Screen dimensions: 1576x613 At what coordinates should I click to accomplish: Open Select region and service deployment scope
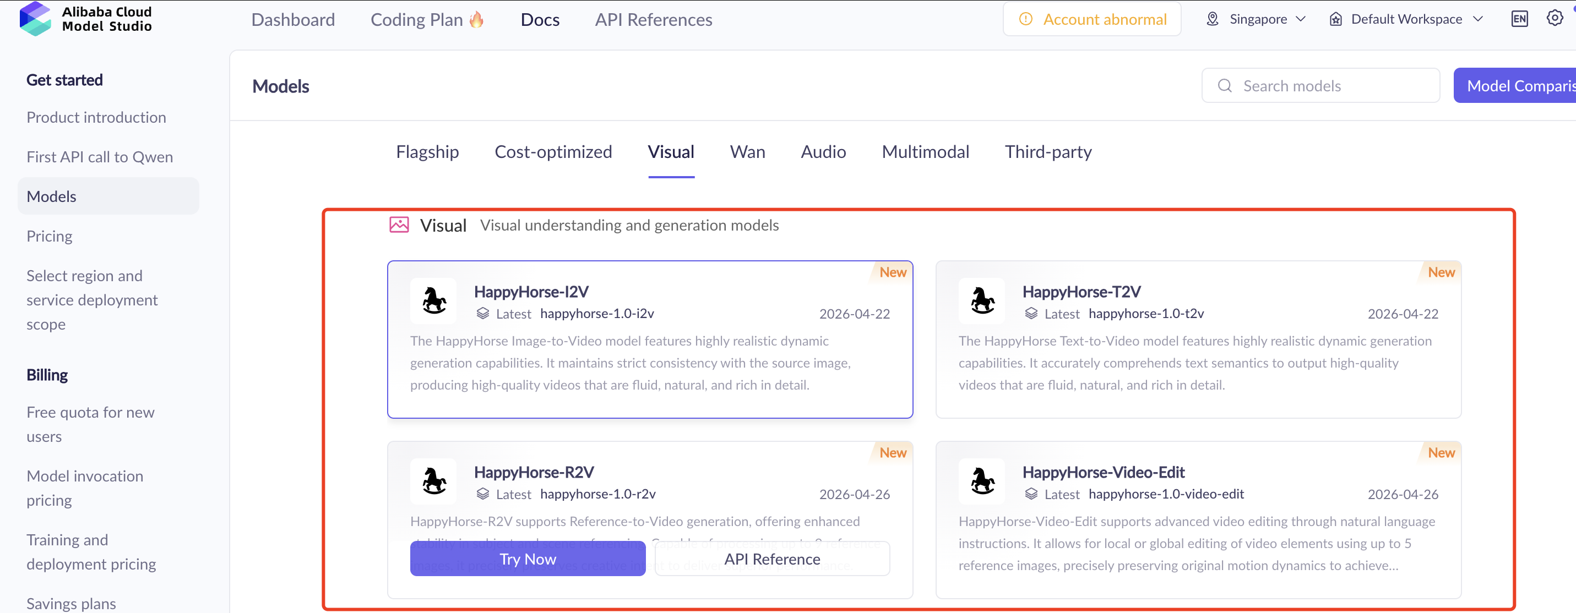pyautogui.click(x=92, y=300)
